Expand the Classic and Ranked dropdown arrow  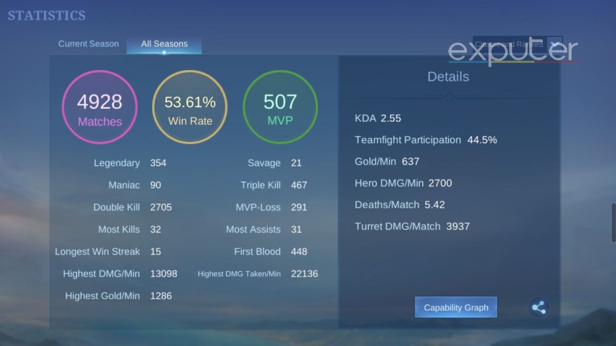pyautogui.click(x=555, y=44)
